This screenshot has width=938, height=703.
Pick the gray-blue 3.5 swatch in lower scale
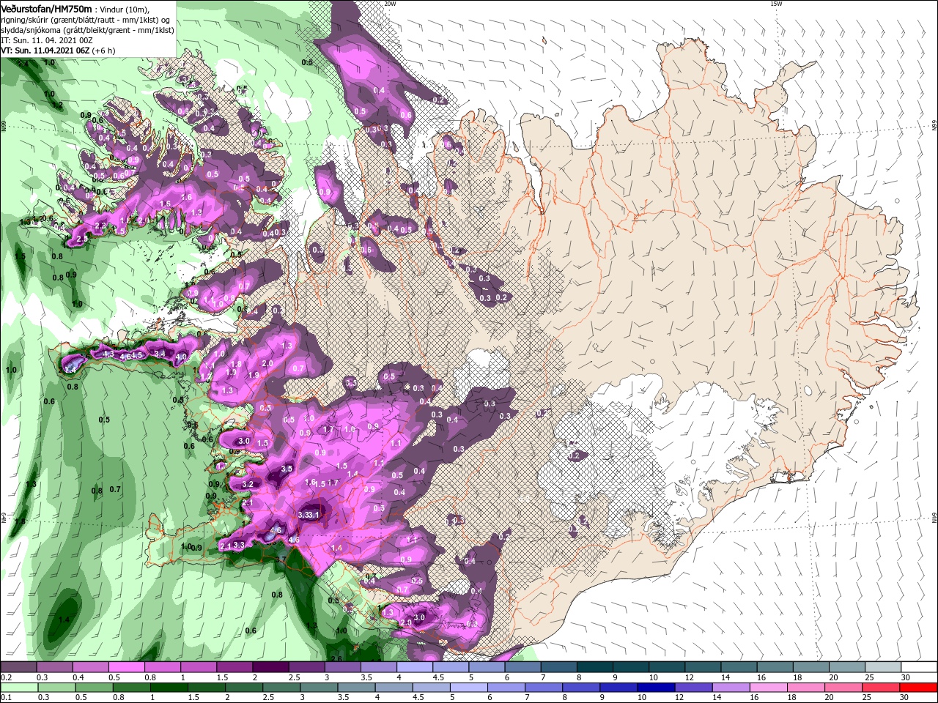pos(357,688)
